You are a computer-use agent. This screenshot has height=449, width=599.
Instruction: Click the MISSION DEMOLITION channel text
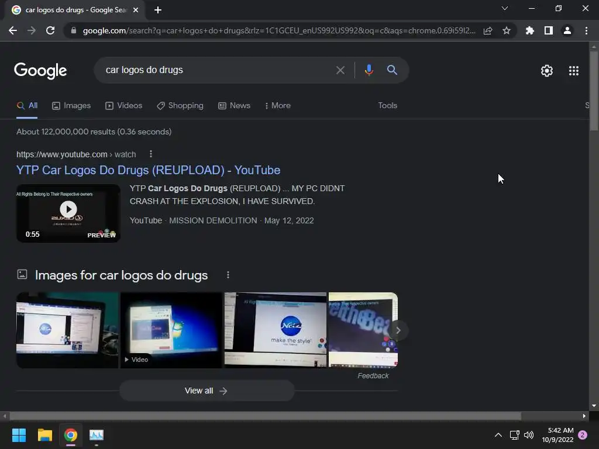213,220
